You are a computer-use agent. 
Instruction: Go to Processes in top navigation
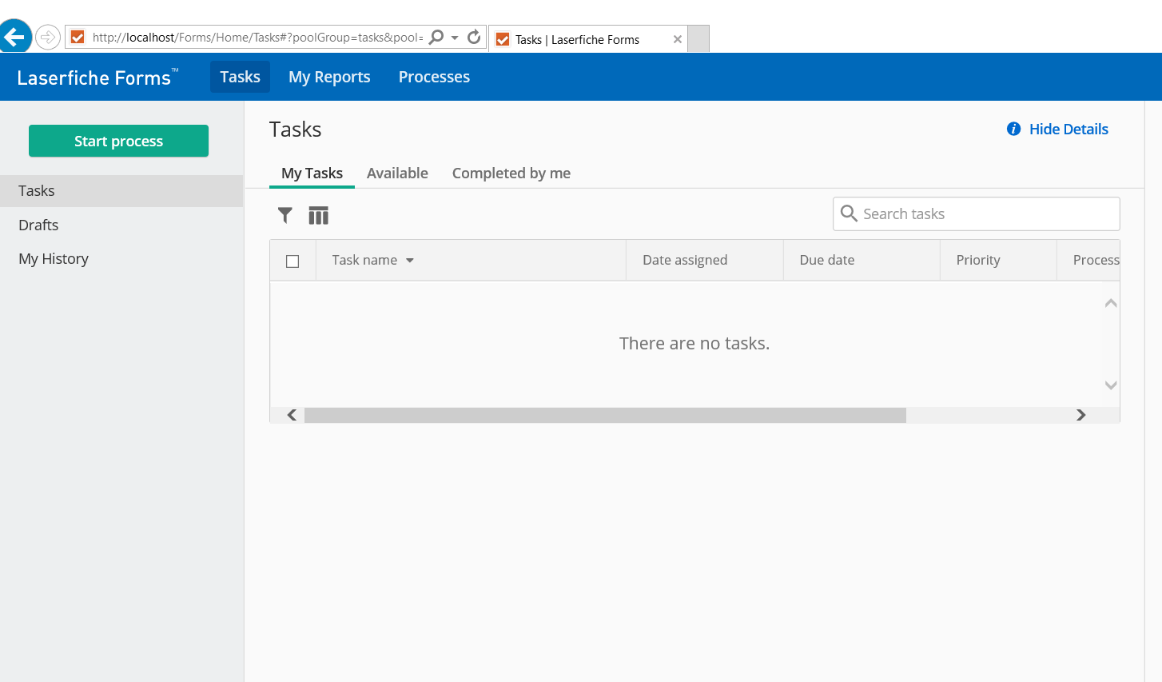(x=434, y=77)
